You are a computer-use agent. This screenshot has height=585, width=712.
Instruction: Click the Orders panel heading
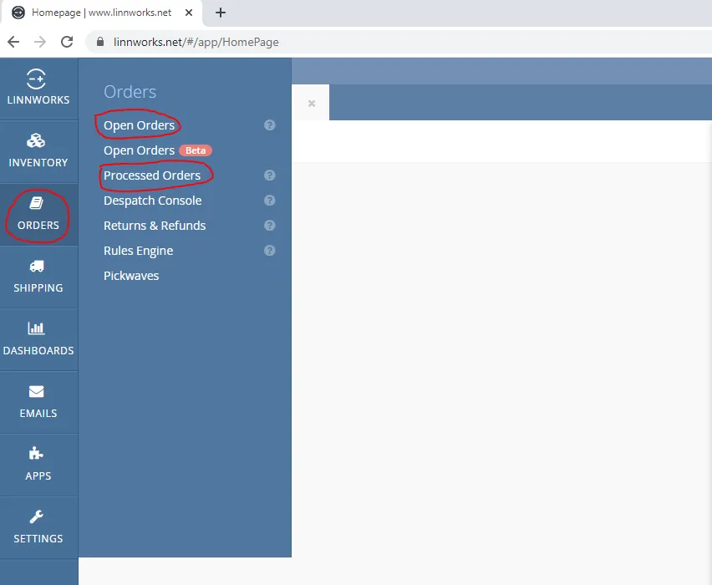(130, 92)
